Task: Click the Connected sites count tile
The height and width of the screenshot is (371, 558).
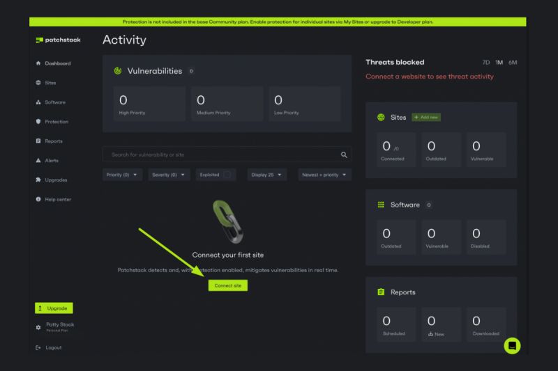Action: click(396, 150)
